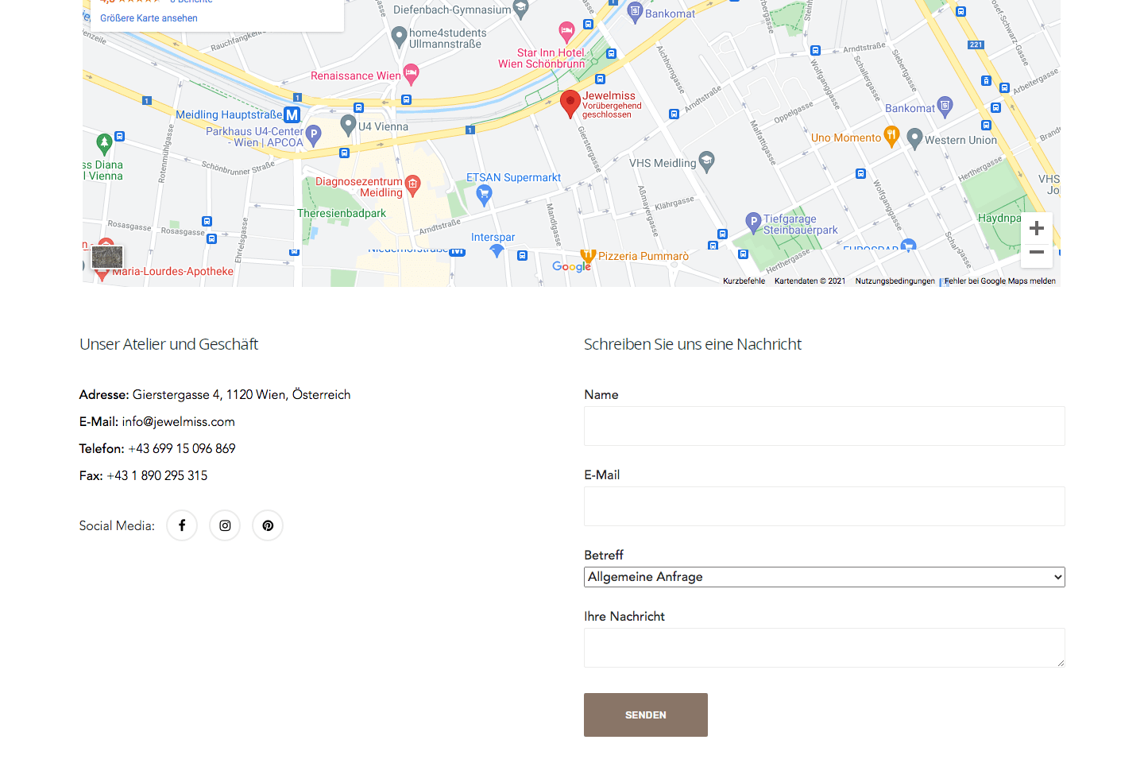Click the Ihre Nachricht text area
Screen dimensions: 1144x763
(x=824, y=648)
